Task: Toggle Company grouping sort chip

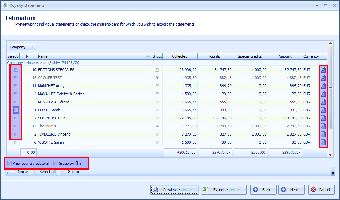Action: 22,47
